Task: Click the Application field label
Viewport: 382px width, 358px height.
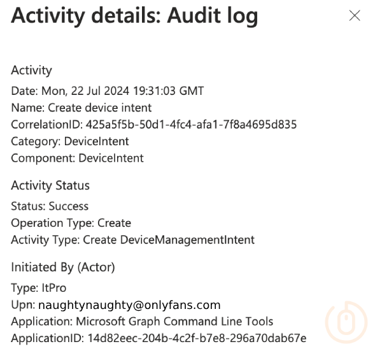Action: coord(41,322)
